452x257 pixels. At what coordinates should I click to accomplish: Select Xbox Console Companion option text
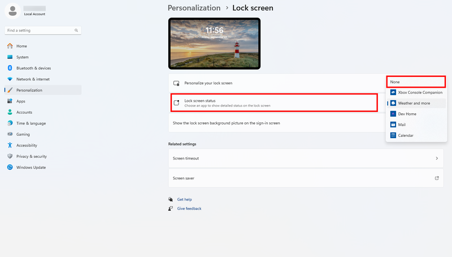(x=420, y=92)
